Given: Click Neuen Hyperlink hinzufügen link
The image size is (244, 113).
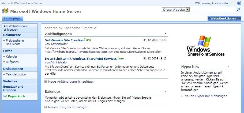Looking at the screenshot, I should pyautogui.click(x=206, y=96).
